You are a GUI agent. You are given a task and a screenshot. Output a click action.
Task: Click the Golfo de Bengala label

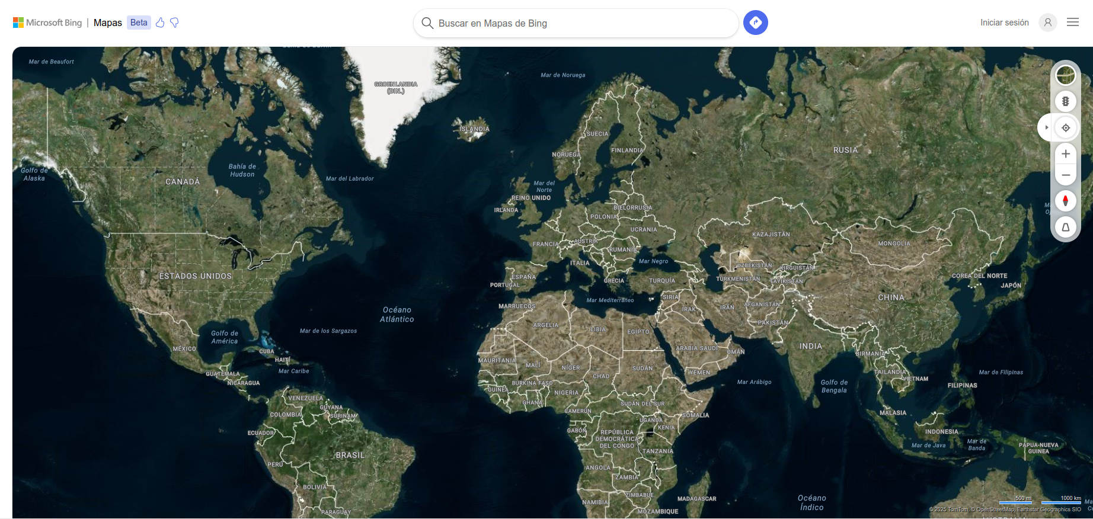(834, 386)
